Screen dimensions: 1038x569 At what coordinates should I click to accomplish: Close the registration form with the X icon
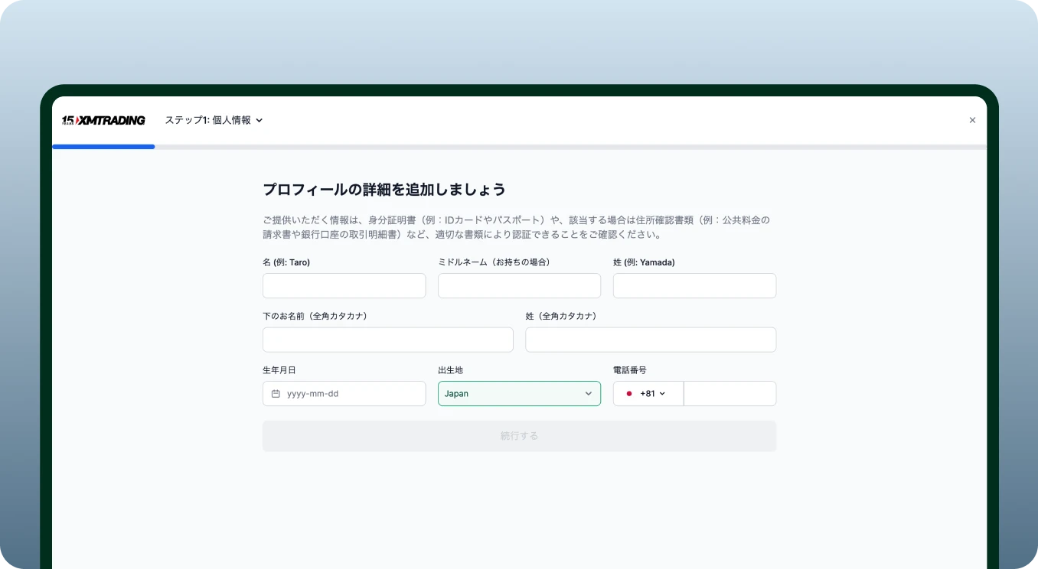[972, 120]
